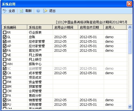
Task: Click the vertical scrollbar thumb
Action: pos(130,42)
